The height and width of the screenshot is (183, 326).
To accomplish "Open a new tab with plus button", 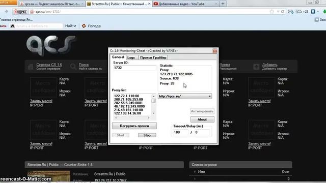I will click(223, 4).
